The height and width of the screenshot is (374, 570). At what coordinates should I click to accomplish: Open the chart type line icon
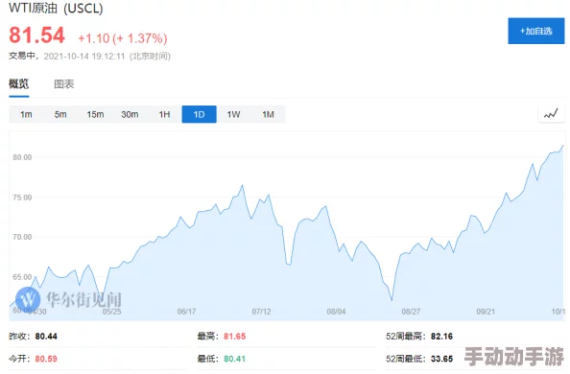pyautogui.click(x=551, y=114)
